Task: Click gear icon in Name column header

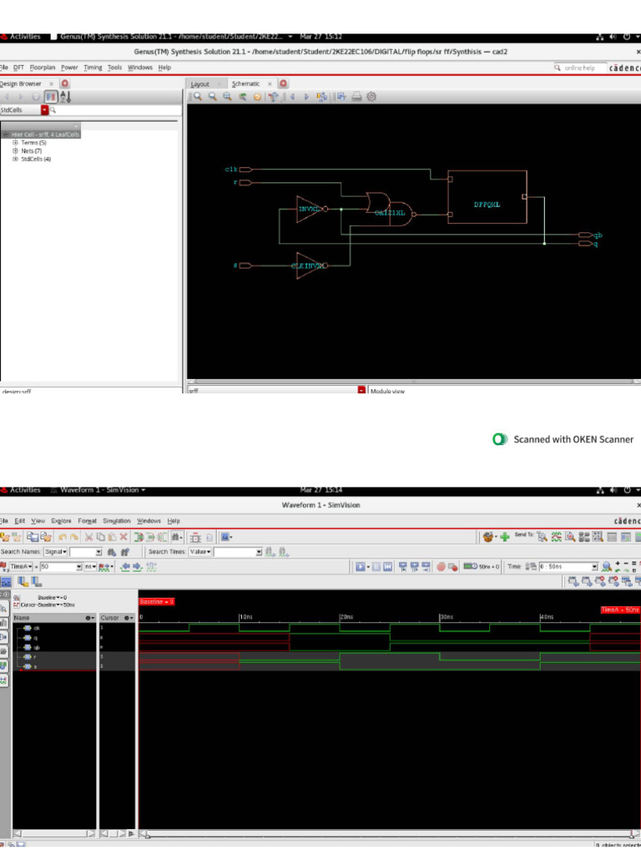Action: pos(89,618)
